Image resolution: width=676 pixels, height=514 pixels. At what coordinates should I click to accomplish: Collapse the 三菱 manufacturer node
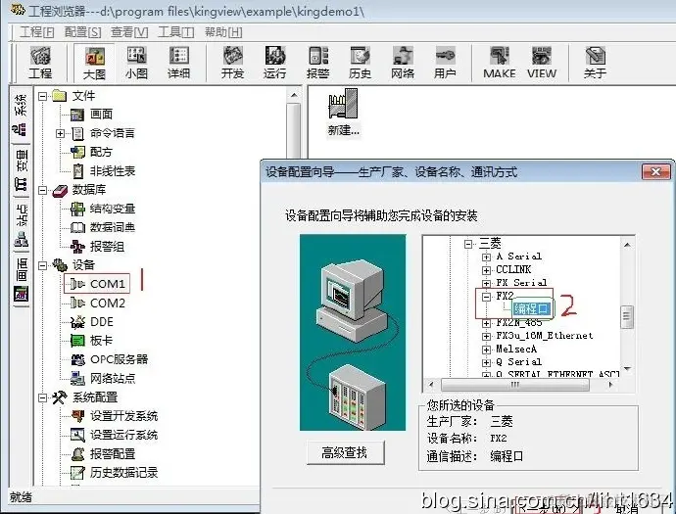[468, 244]
